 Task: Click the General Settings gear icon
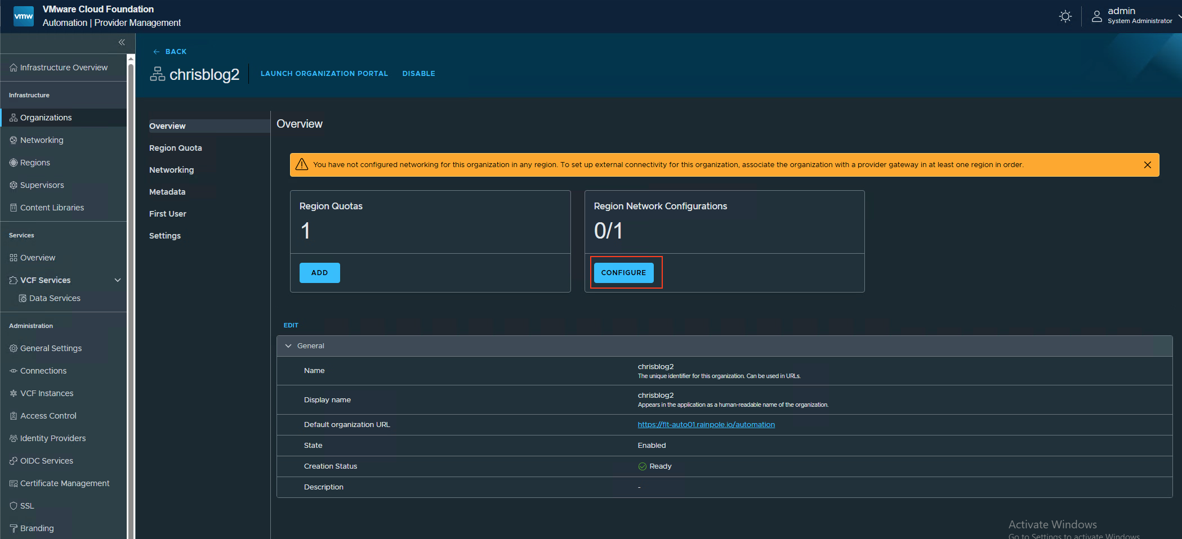[x=14, y=348]
